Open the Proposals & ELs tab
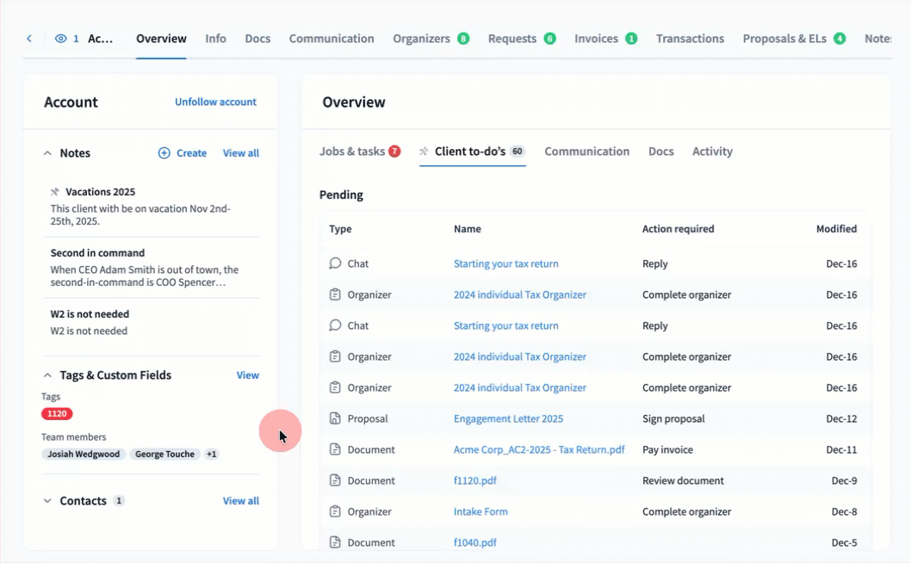 coord(784,39)
